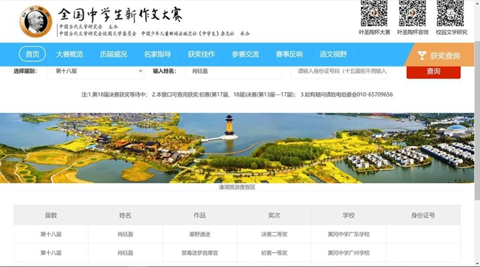
Task: Go to the 首页 tab
Action: click(x=32, y=54)
